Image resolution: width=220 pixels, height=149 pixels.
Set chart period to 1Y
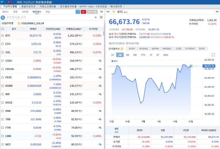pos(151,55)
